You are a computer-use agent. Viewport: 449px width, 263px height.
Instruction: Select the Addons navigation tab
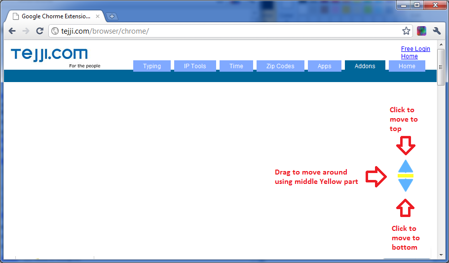[x=365, y=66]
